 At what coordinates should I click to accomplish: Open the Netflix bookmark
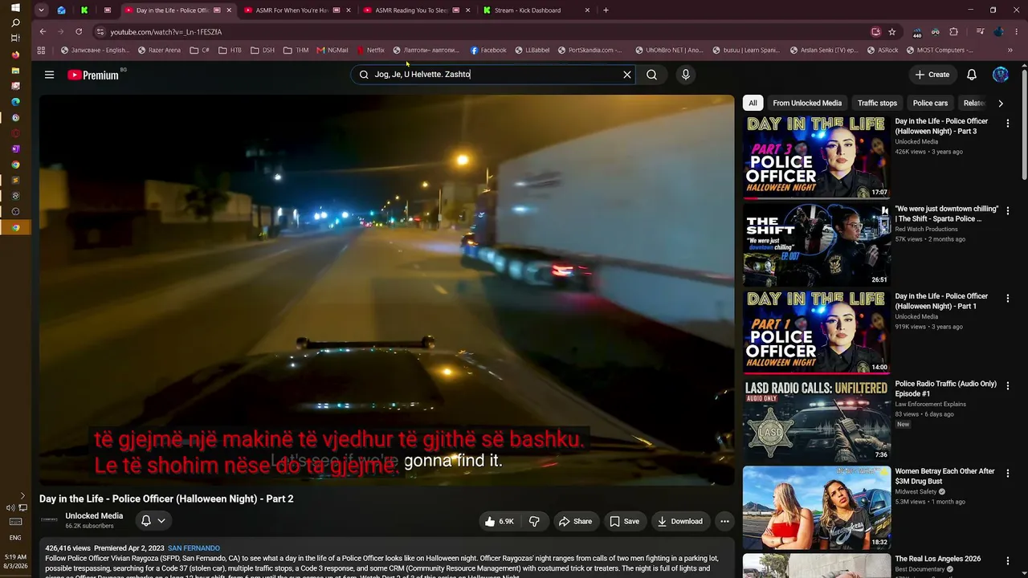[370, 50]
